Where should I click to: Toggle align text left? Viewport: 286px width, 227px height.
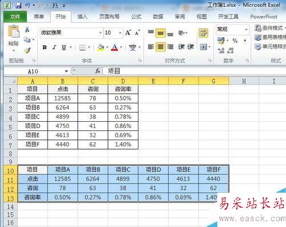pos(151,47)
